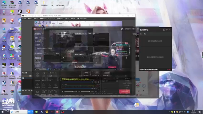This screenshot has width=203, height=114.
Task: Toggle the lower eye visibility icon in sources
Action: click(58, 80)
